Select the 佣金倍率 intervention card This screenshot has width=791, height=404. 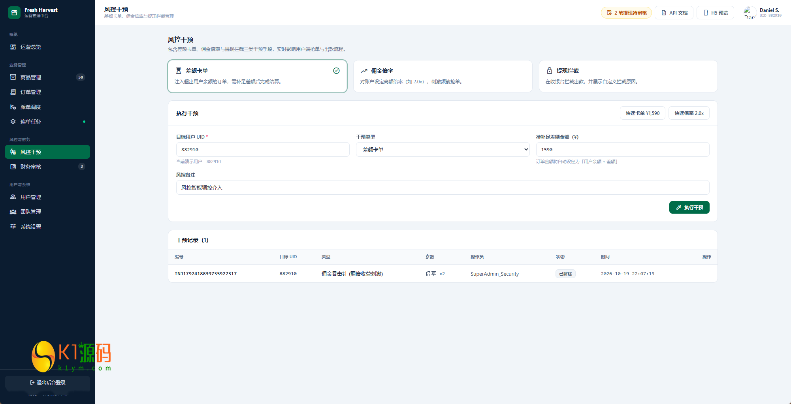pos(443,76)
